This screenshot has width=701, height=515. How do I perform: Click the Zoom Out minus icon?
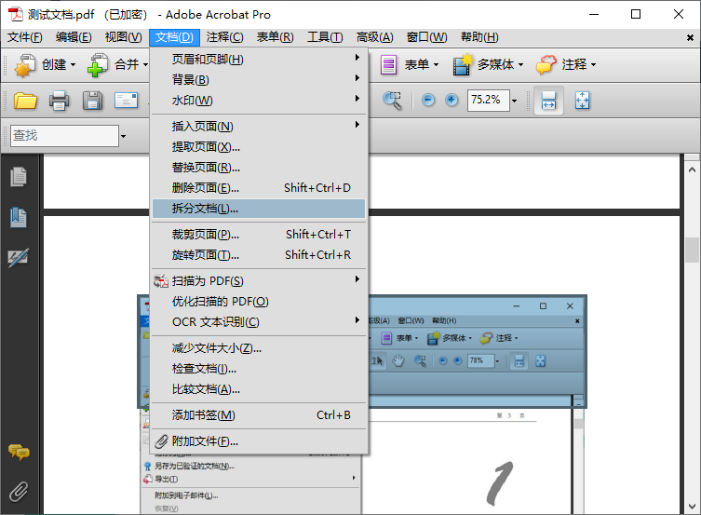pos(428,100)
